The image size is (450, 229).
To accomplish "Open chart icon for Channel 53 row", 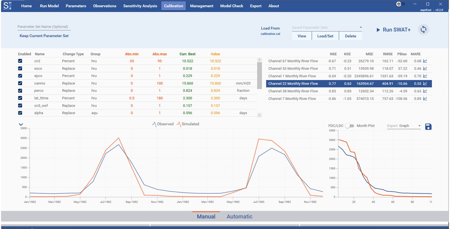I will (425, 69).
